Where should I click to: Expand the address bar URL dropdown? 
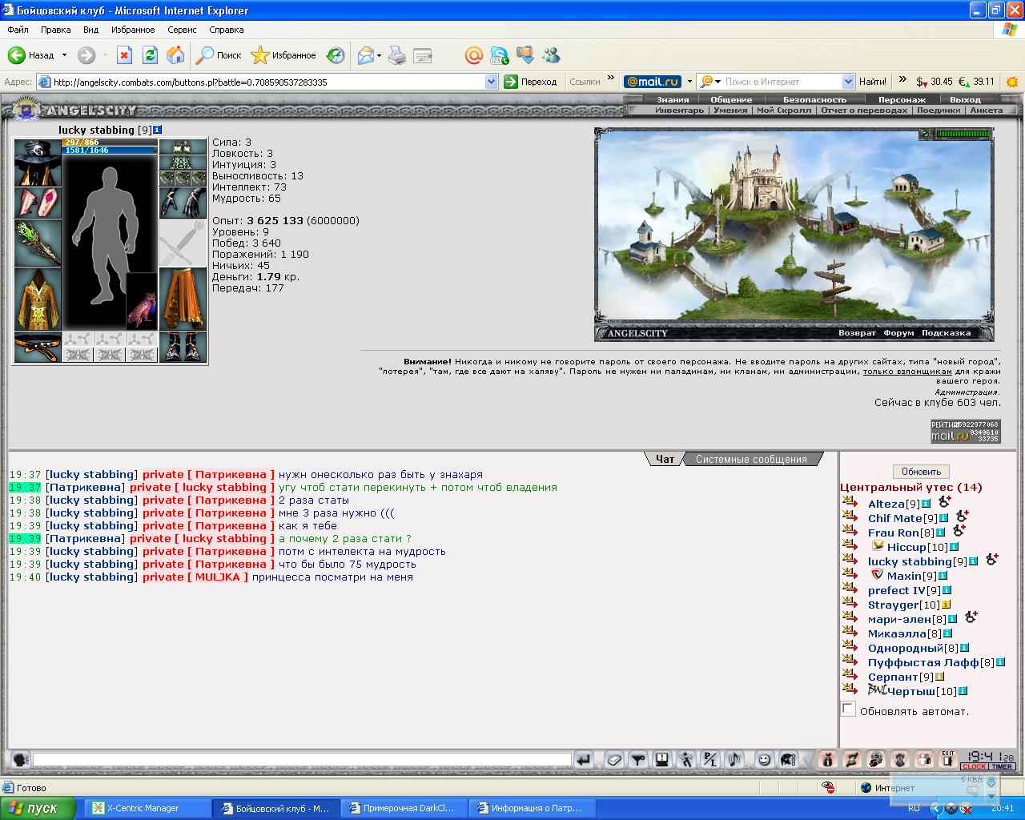(x=492, y=82)
